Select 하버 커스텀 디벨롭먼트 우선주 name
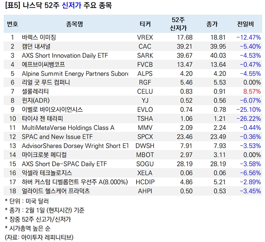 pos(75,182)
